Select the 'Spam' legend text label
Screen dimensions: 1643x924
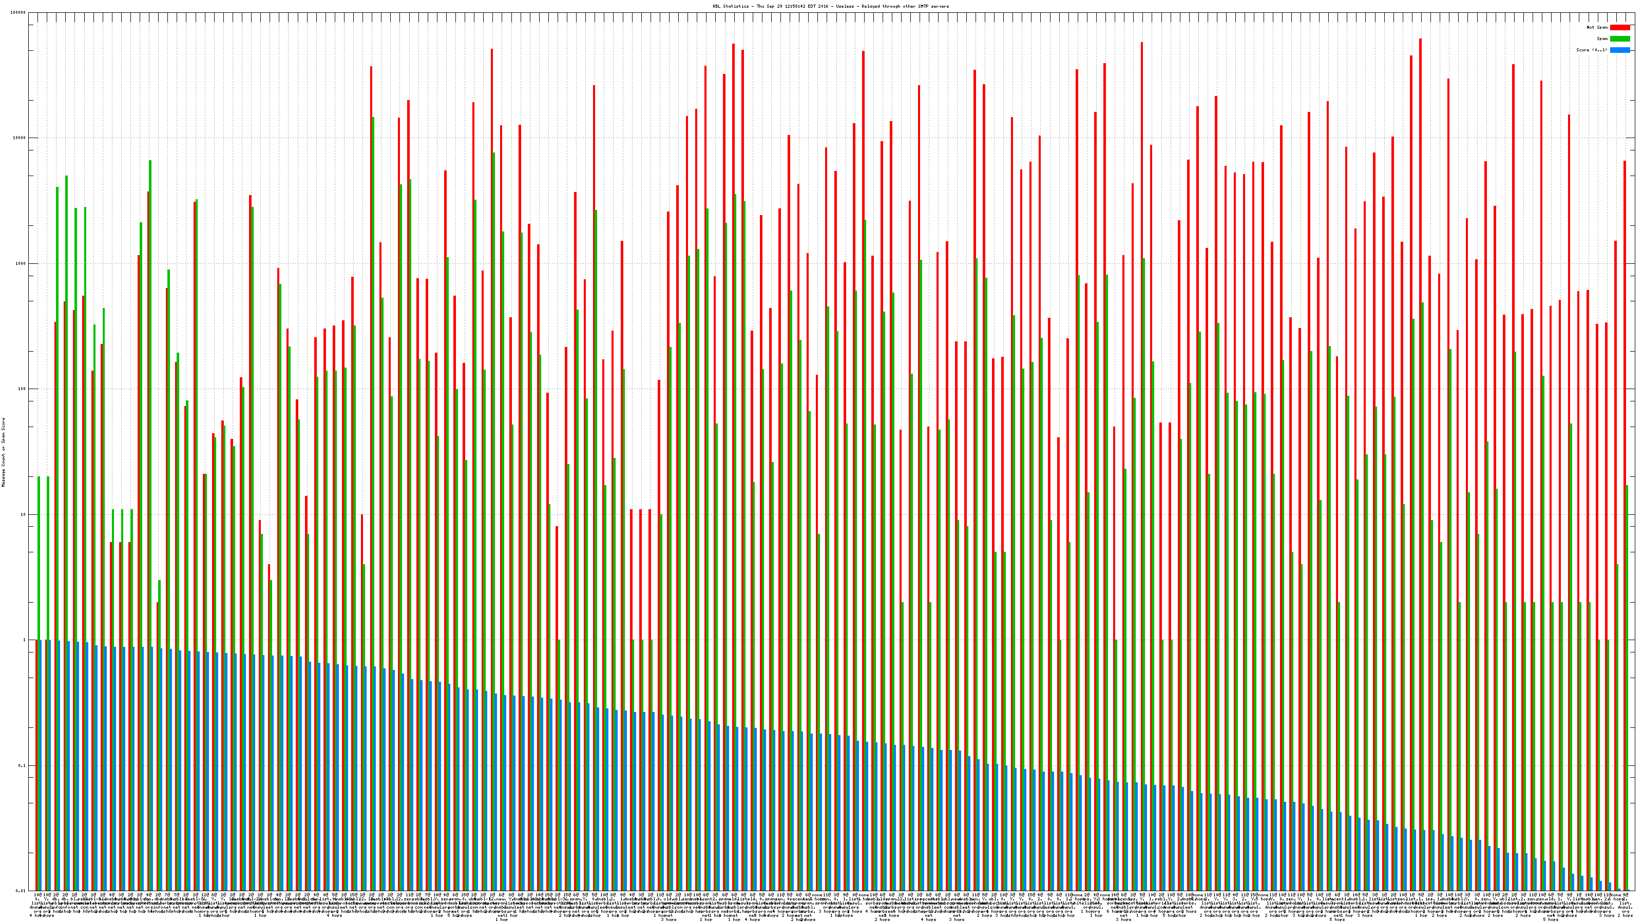(1602, 39)
